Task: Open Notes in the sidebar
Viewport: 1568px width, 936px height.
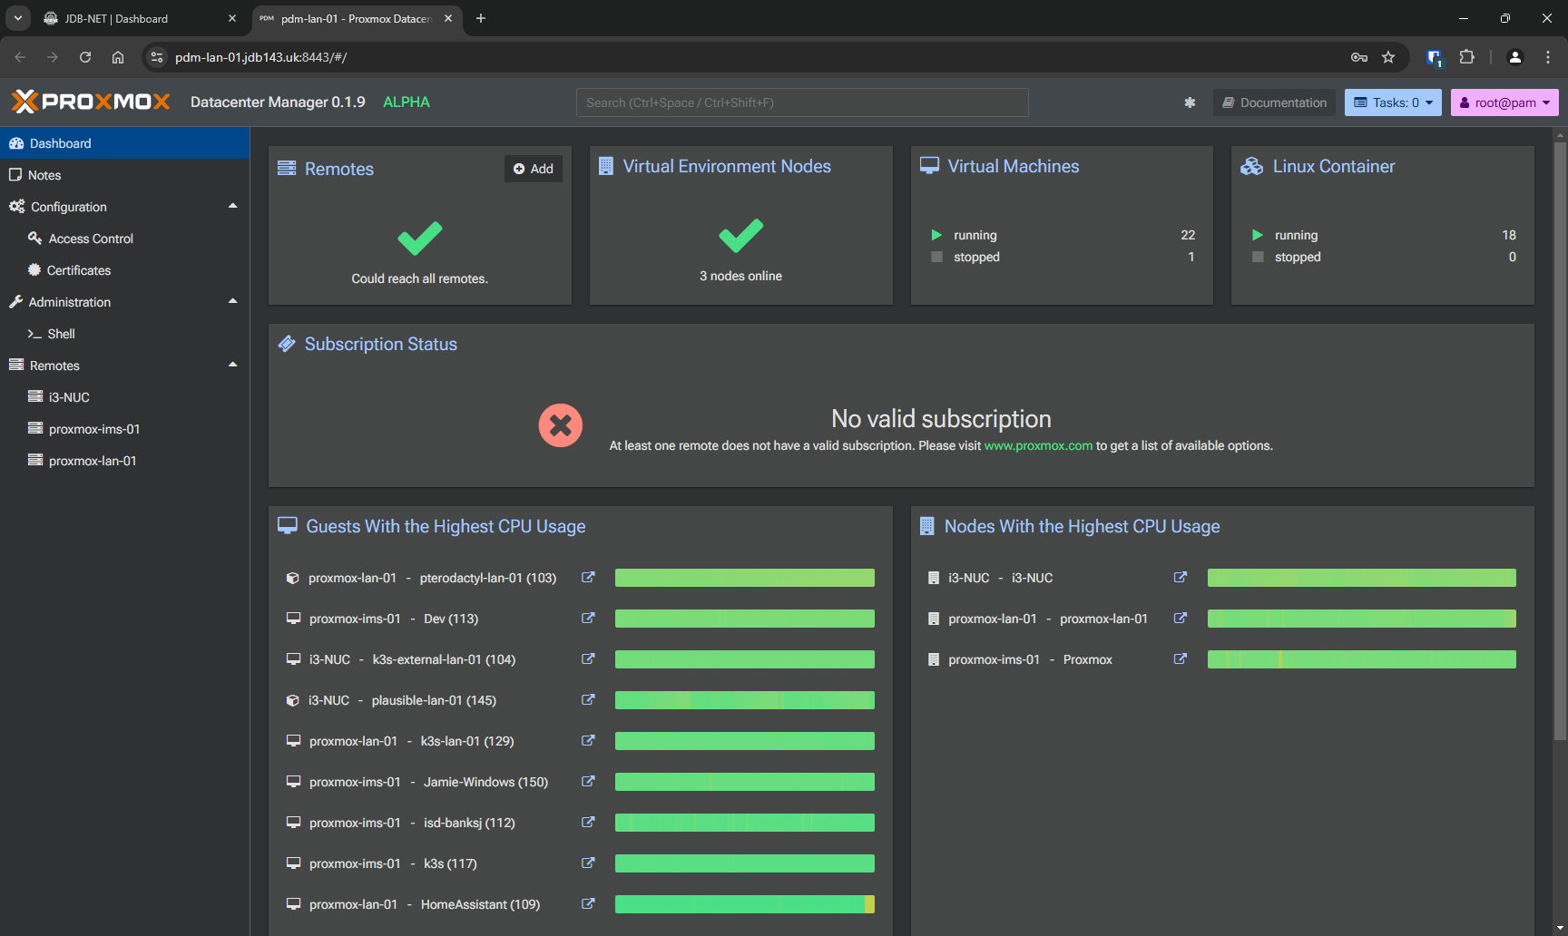Action: click(x=44, y=175)
